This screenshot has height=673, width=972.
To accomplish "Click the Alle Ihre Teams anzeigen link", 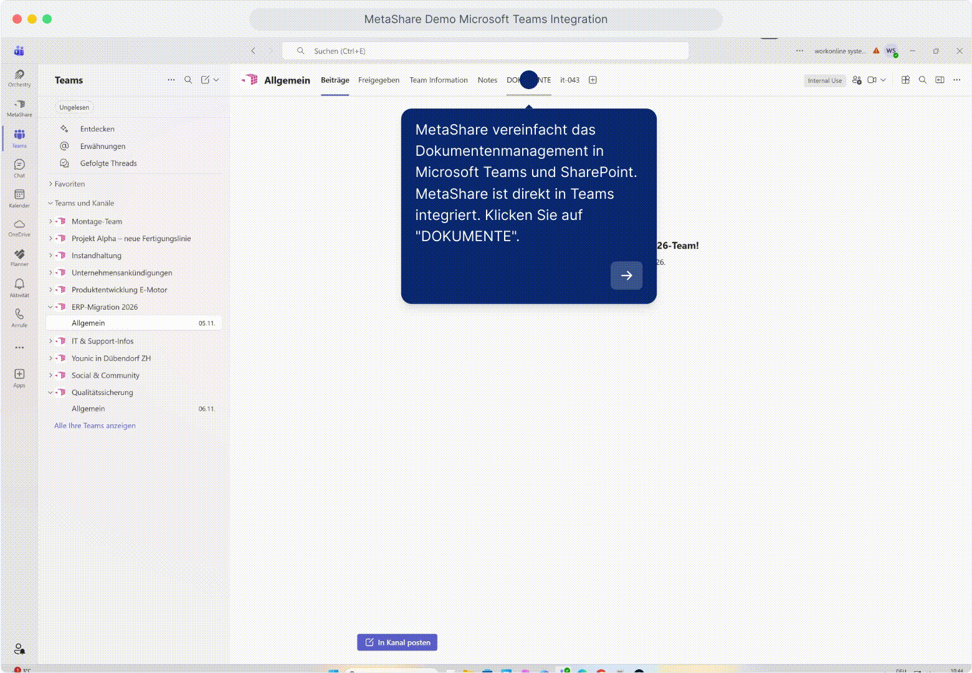I will point(95,426).
